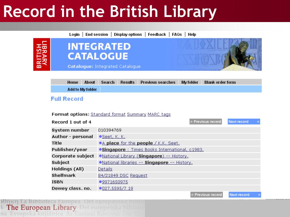Open the Help link
Image resolution: width=290 pixels, height=217 pixels.
click(x=192, y=34)
